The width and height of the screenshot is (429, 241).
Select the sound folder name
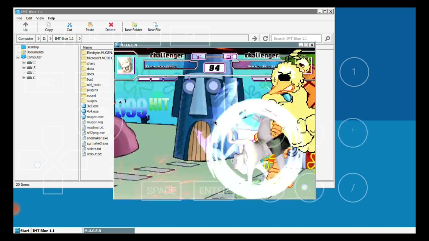(91, 95)
